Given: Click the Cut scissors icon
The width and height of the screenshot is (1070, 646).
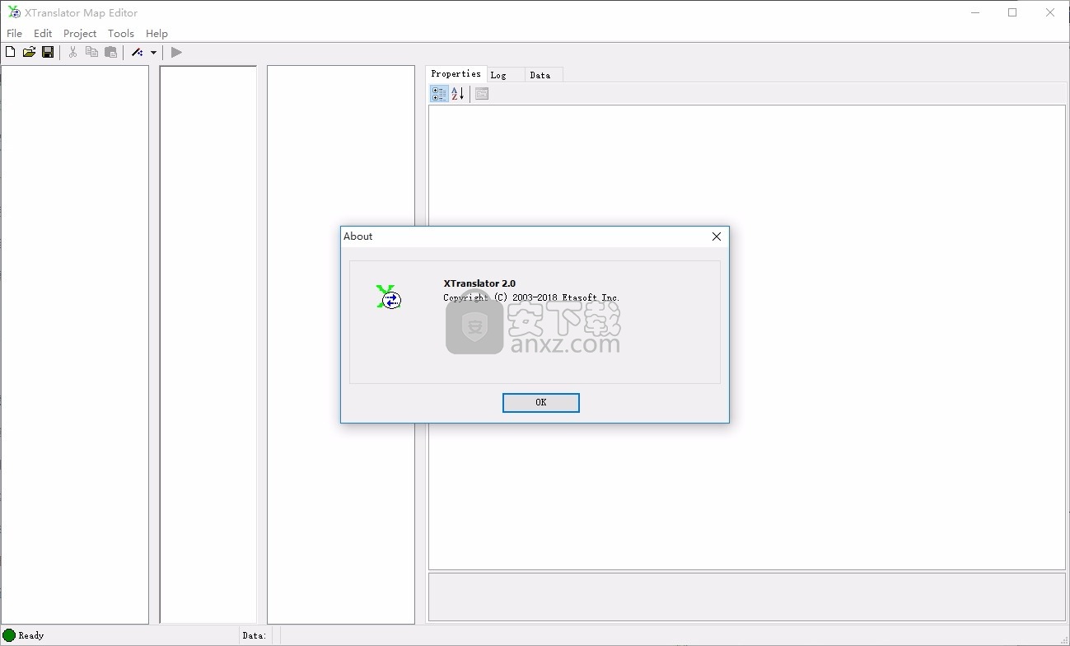Looking at the screenshot, I should coord(72,52).
